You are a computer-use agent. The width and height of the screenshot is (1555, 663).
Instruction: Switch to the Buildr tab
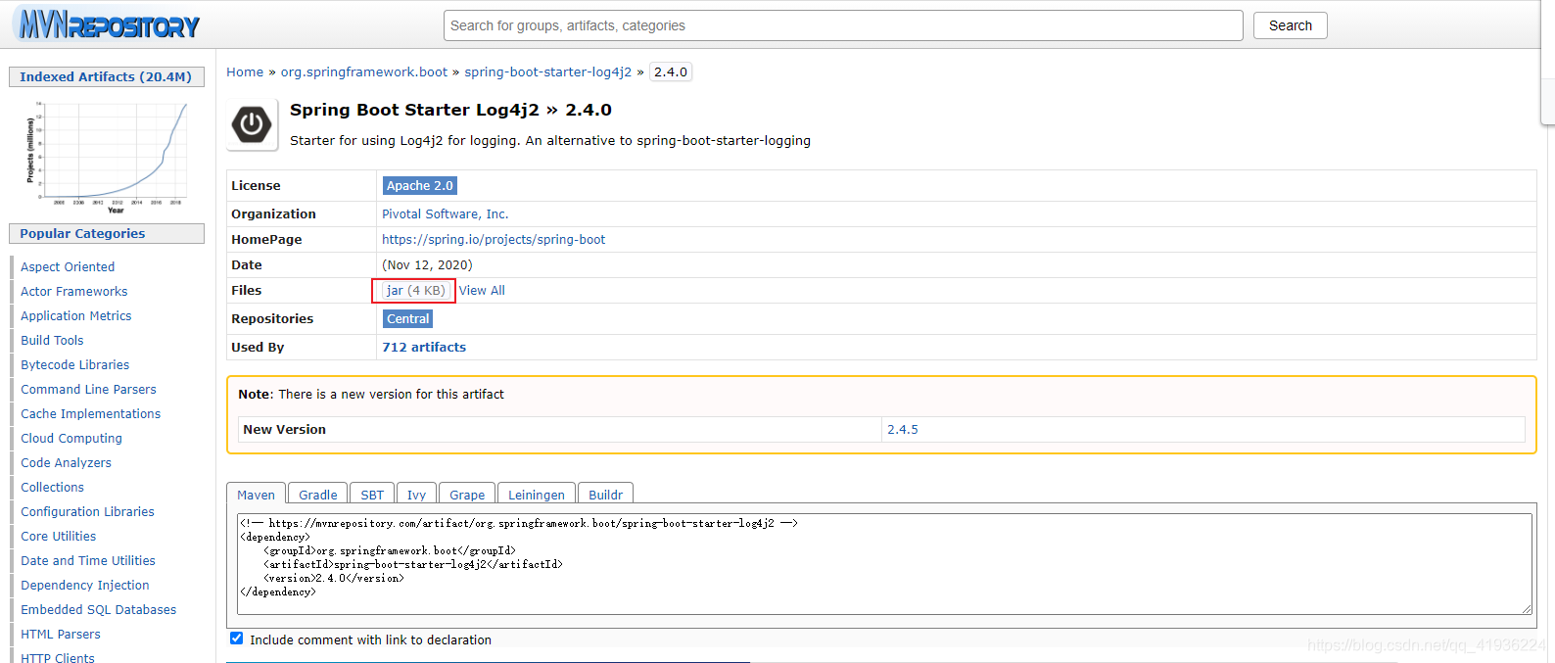click(605, 495)
